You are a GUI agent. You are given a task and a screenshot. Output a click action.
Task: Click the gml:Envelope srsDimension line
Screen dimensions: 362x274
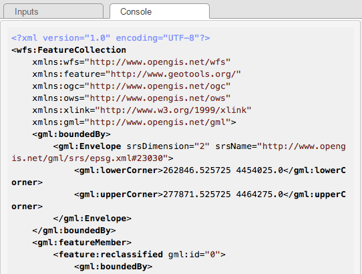tap(200, 146)
